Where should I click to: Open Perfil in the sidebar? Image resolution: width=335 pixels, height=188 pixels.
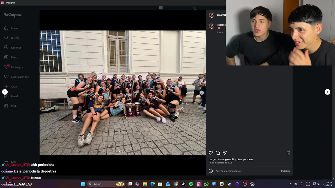click(11, 106)
